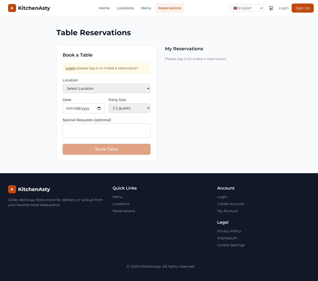Click the KitchenAsty logo icon in the footer
Image resolution: width=318 pixels, height=281 pixels.
coord(12,189)
